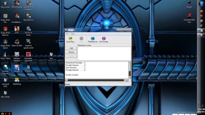Select the Browser Cleaner icon
This screenshot has width=205, height=115.
(x=5, y=70)
